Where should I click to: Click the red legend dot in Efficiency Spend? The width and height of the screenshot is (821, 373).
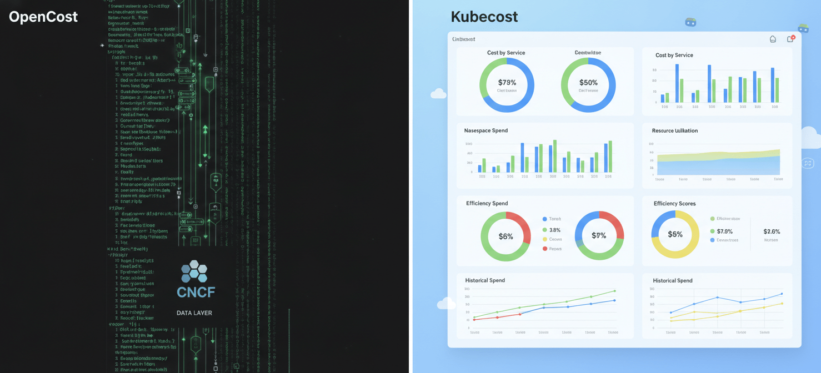click(545, 249)
